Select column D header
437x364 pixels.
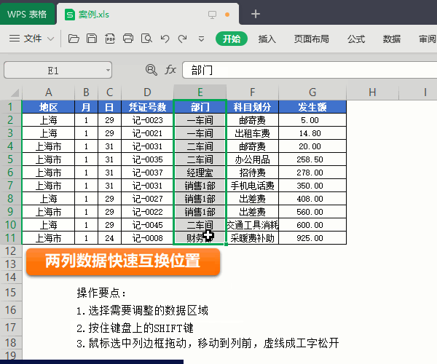coord(147,92)
